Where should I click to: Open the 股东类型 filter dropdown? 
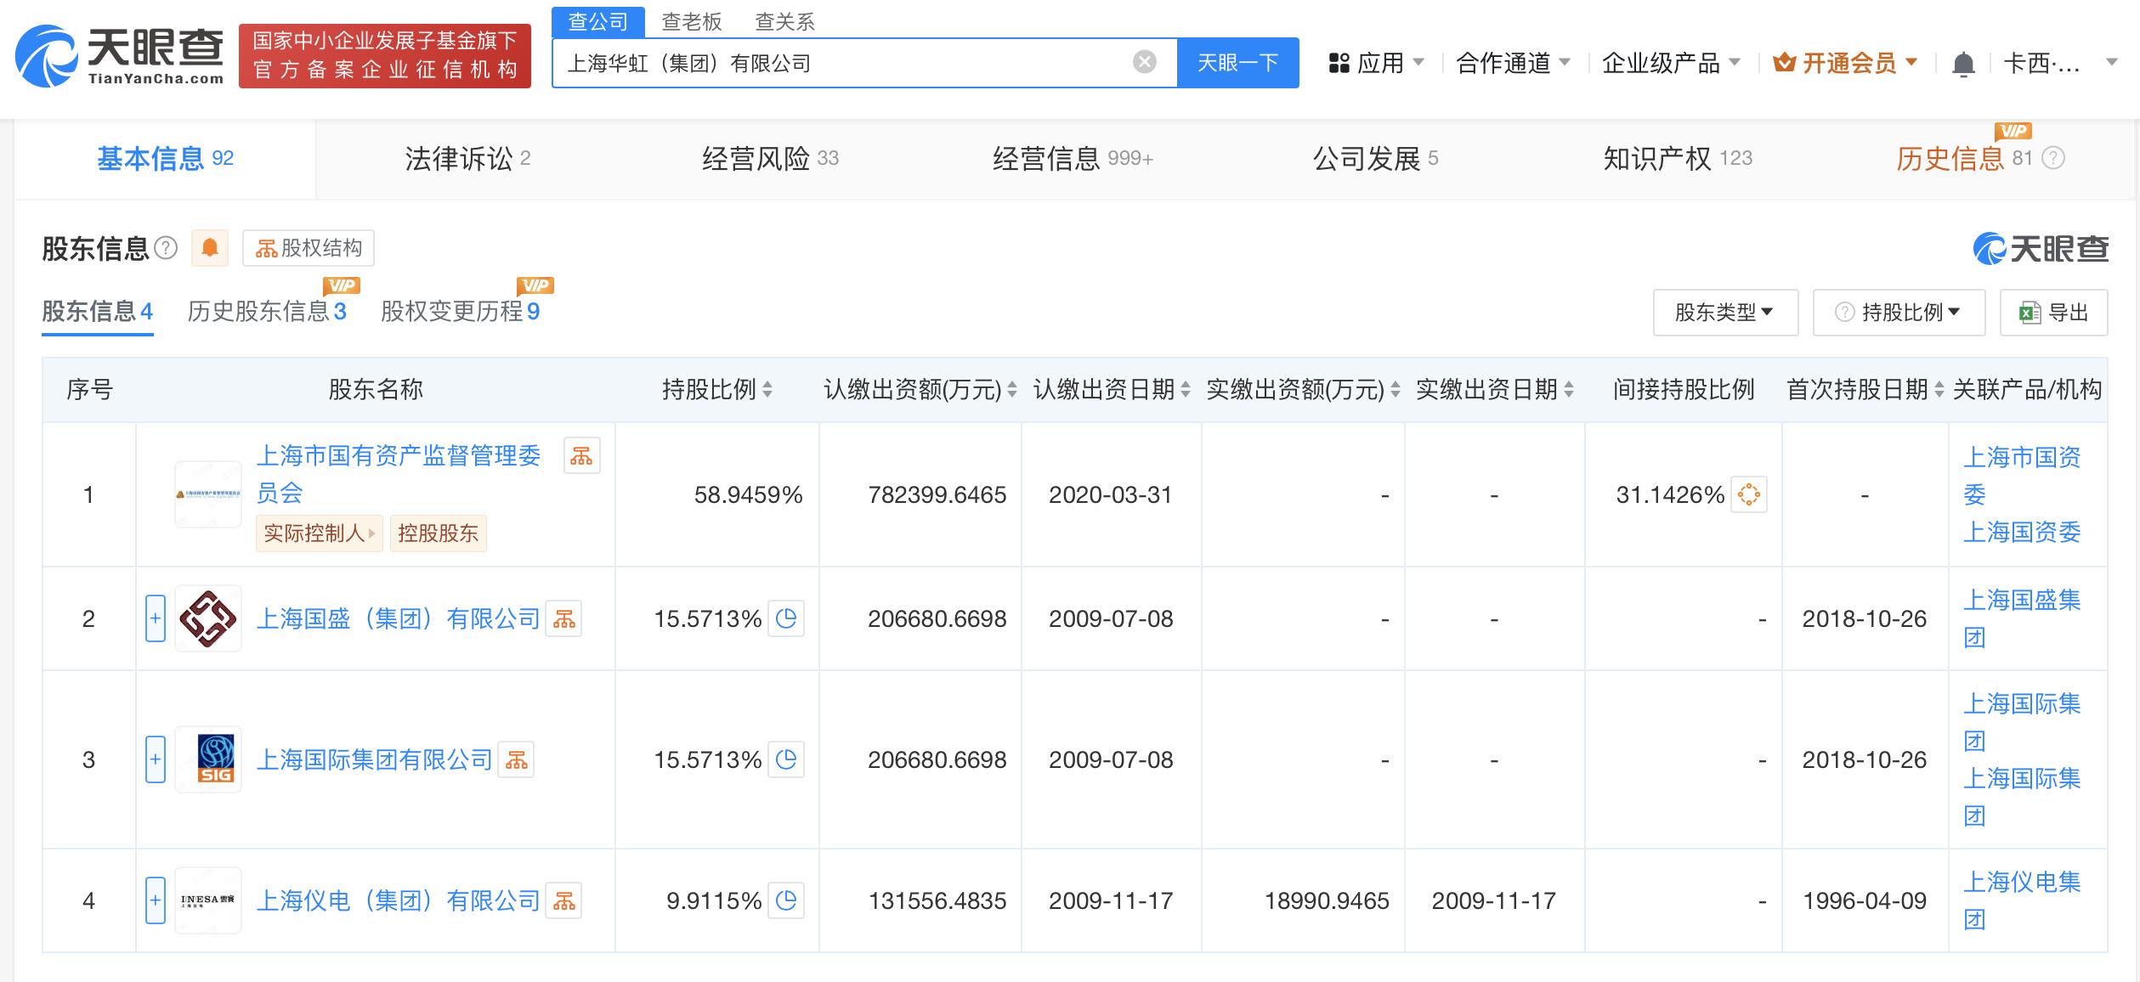(1724, 312)
